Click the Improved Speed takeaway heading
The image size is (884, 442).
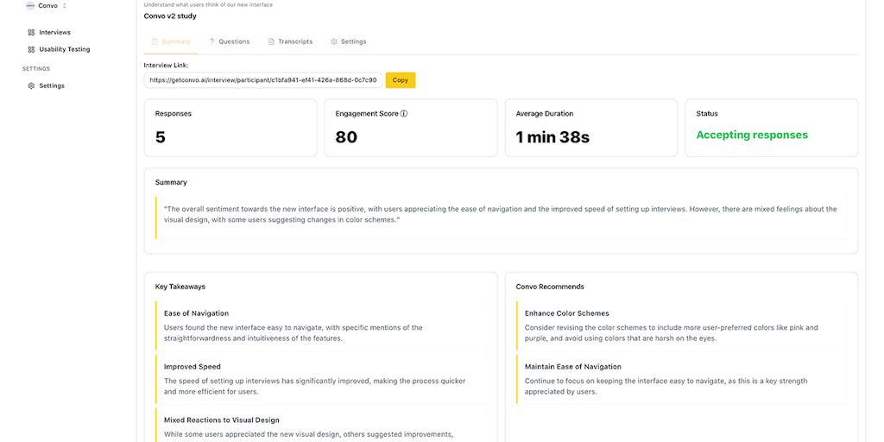coord(192,367)
